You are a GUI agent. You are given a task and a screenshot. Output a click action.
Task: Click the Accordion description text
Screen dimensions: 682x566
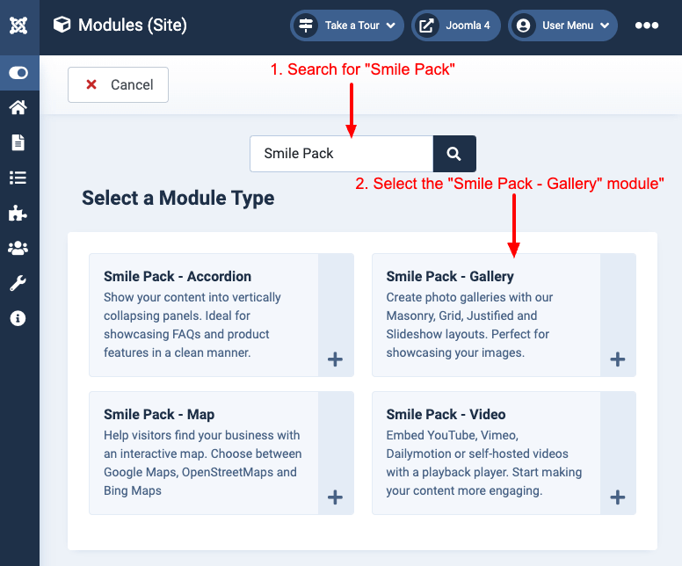coord(192,325)
